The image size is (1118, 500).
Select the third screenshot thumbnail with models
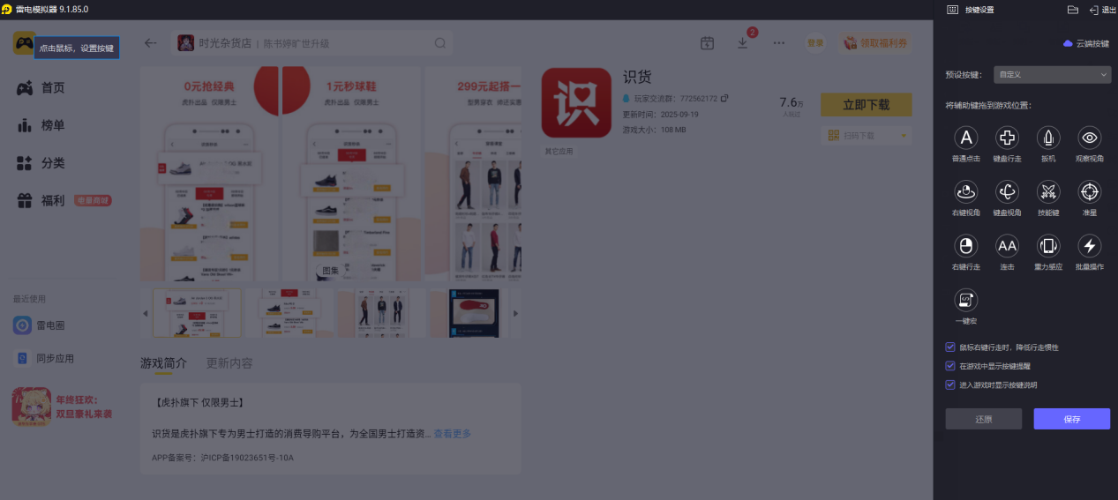(x=380, y=313)
